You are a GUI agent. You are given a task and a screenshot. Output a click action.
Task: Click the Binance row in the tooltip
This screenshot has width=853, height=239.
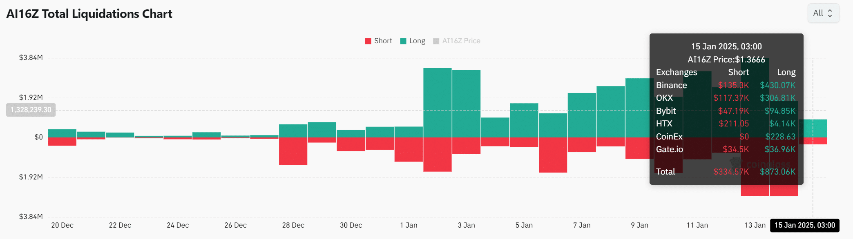tap(726, 85)
